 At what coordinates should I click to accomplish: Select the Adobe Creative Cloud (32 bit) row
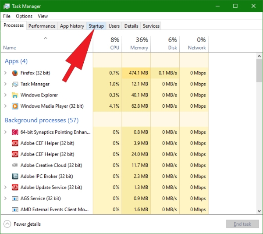coord(104,165)
